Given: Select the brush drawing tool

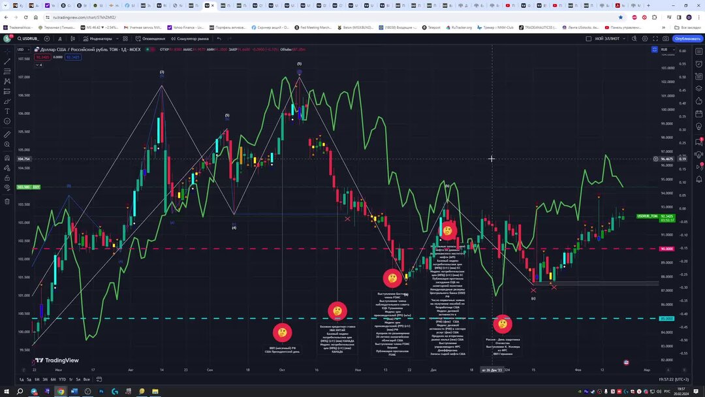Looking at the screenshot, I should click(x=7, y=101).
